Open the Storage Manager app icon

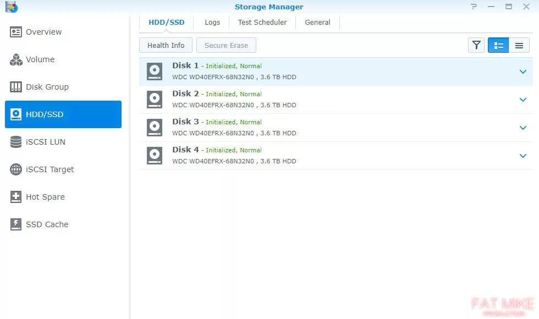12,7
